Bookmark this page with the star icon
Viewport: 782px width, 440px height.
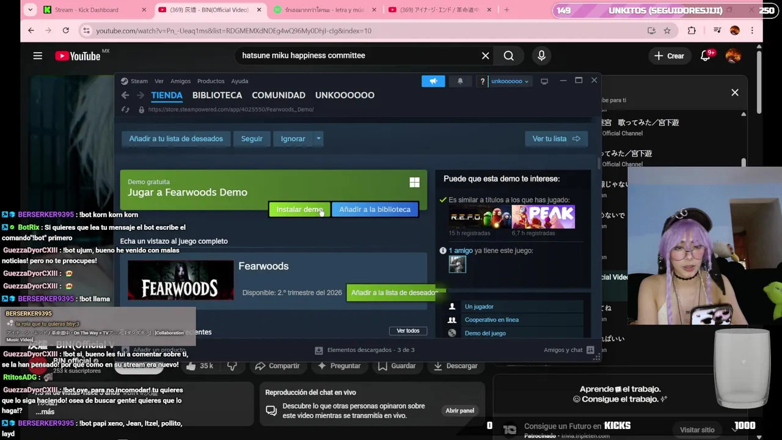[667, 31]
